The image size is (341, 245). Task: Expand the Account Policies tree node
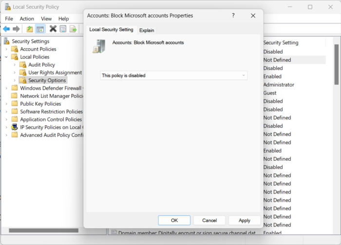click(x=6, y=49)
